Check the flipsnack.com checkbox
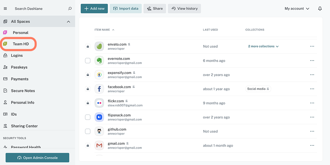 point(88,117)
